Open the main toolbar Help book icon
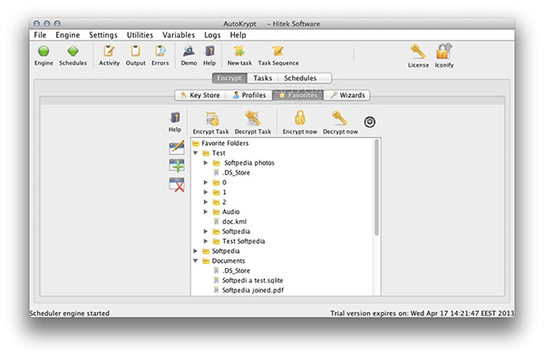Viewport: 544px width, 358px height. click(x=209, y=52)
